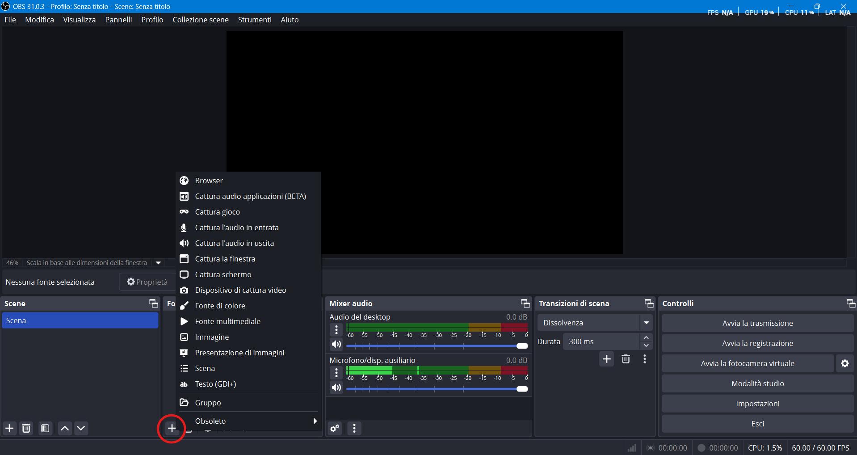The image size is (857, 455).
Task: Adjust the Microfono/disp. ausiliario volume slider
Action: point(521,389)
